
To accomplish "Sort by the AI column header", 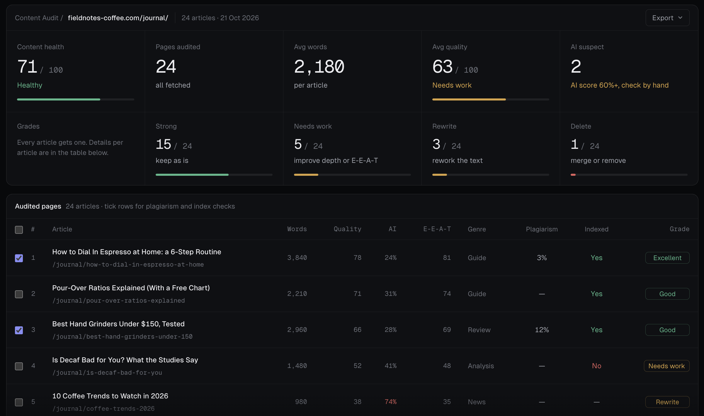I will click(x=392, y=229).
